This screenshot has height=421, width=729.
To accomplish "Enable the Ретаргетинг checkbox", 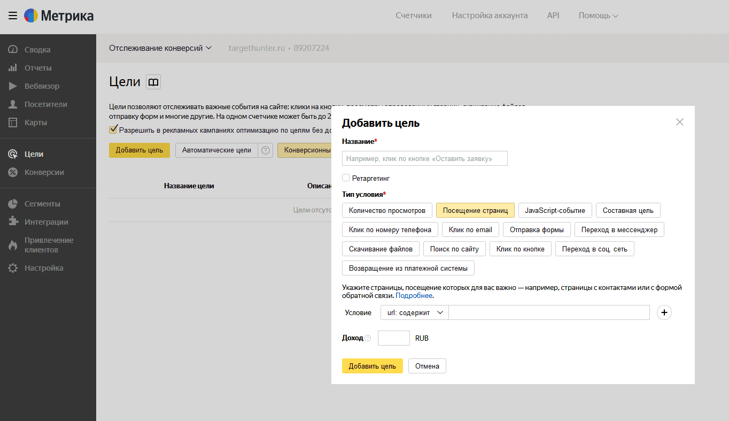I will tap(346, 178).
